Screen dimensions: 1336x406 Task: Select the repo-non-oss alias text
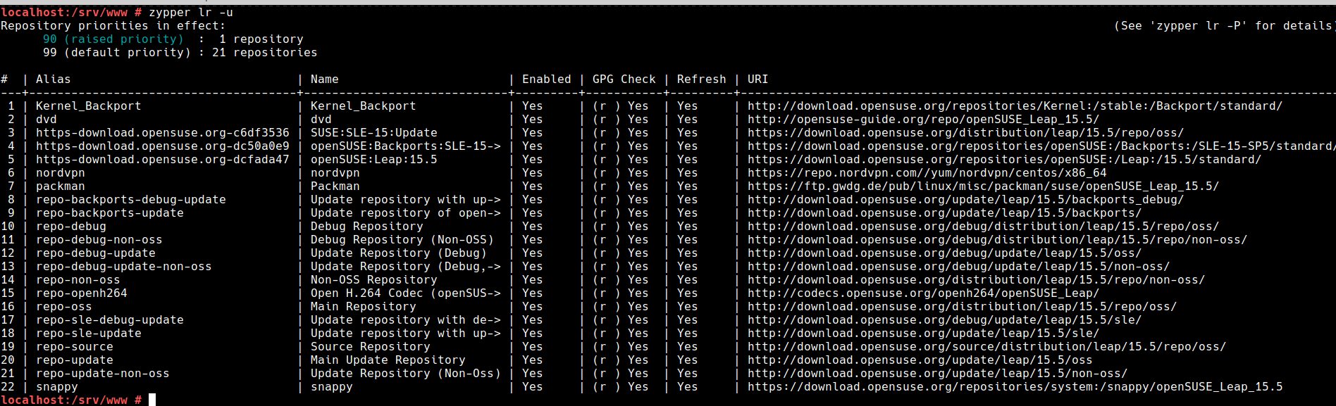point(78,280)
